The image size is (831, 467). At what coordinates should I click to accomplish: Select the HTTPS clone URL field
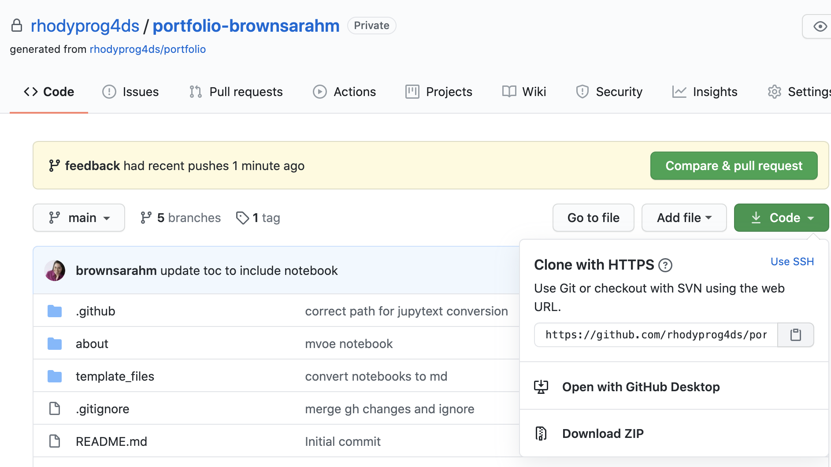[x=652, y=335]
